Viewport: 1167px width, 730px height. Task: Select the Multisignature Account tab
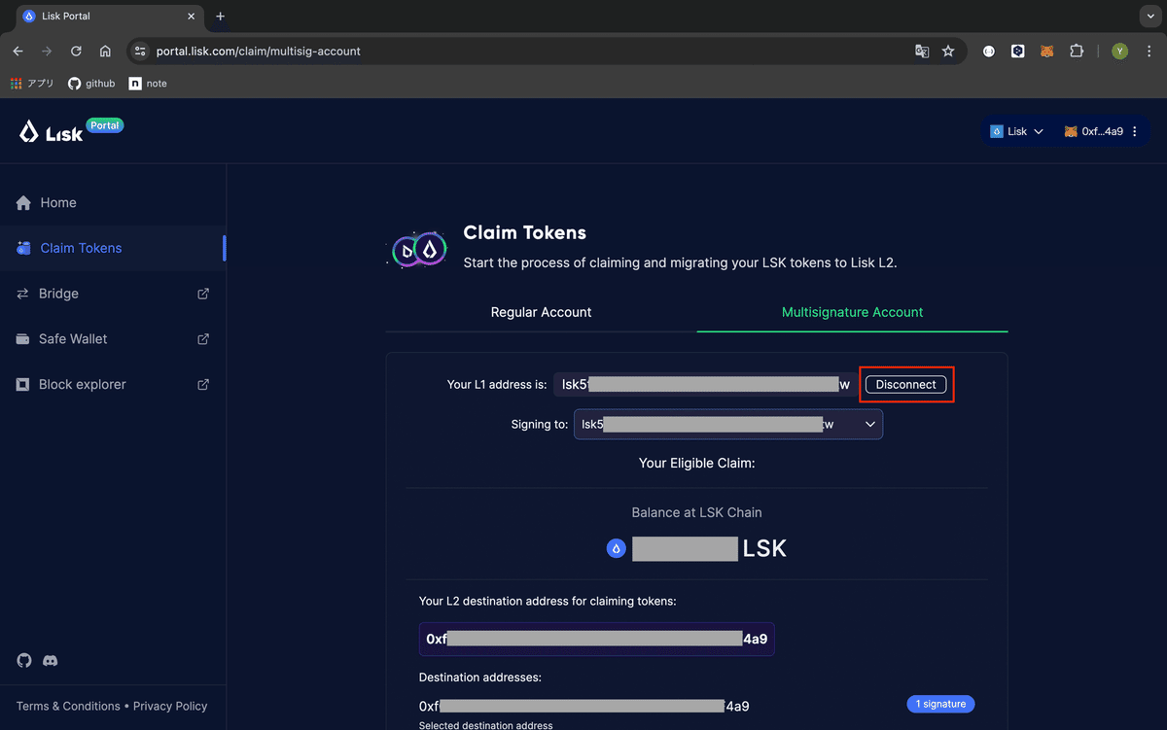(x=853, y=312)
